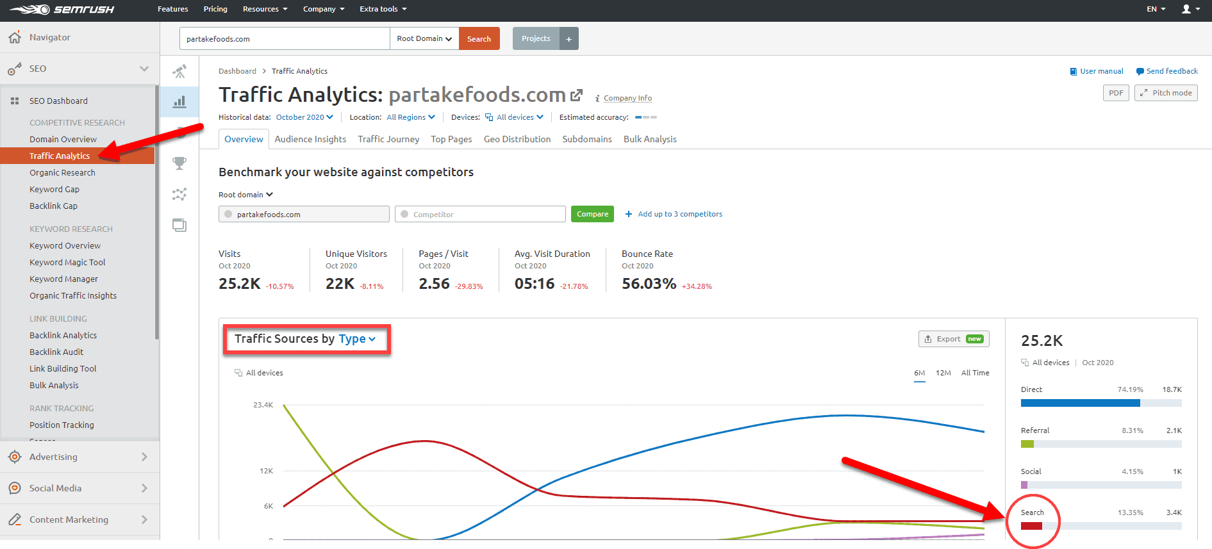Click the Search traffic red bar
The width and height of the screenshot is (1212, 549).
tap(1031, 526)
